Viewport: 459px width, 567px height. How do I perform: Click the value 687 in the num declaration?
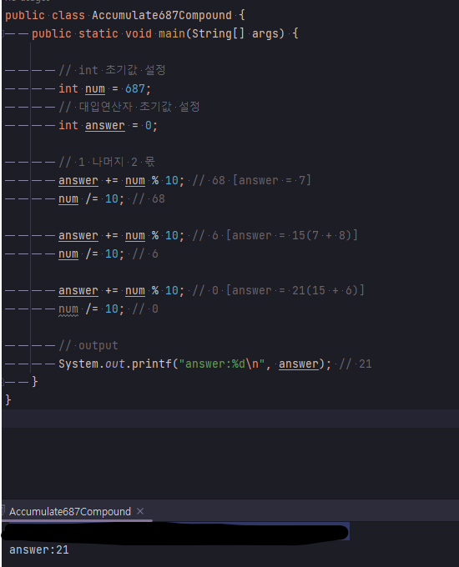click(134, 88)
